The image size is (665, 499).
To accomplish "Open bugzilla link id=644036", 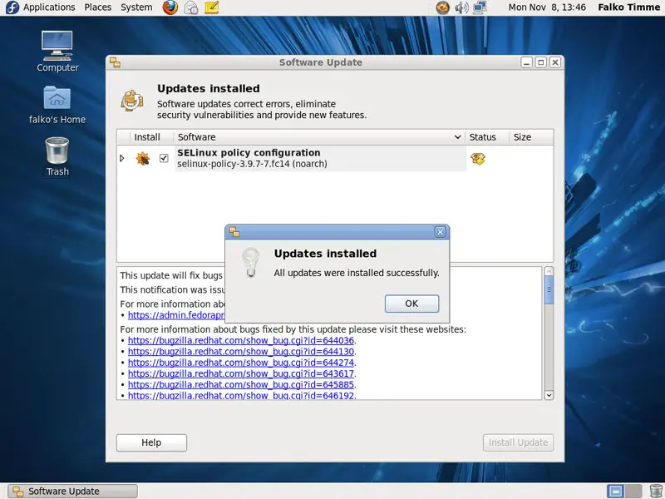I will pyautogui.click(x=241, y=340).
